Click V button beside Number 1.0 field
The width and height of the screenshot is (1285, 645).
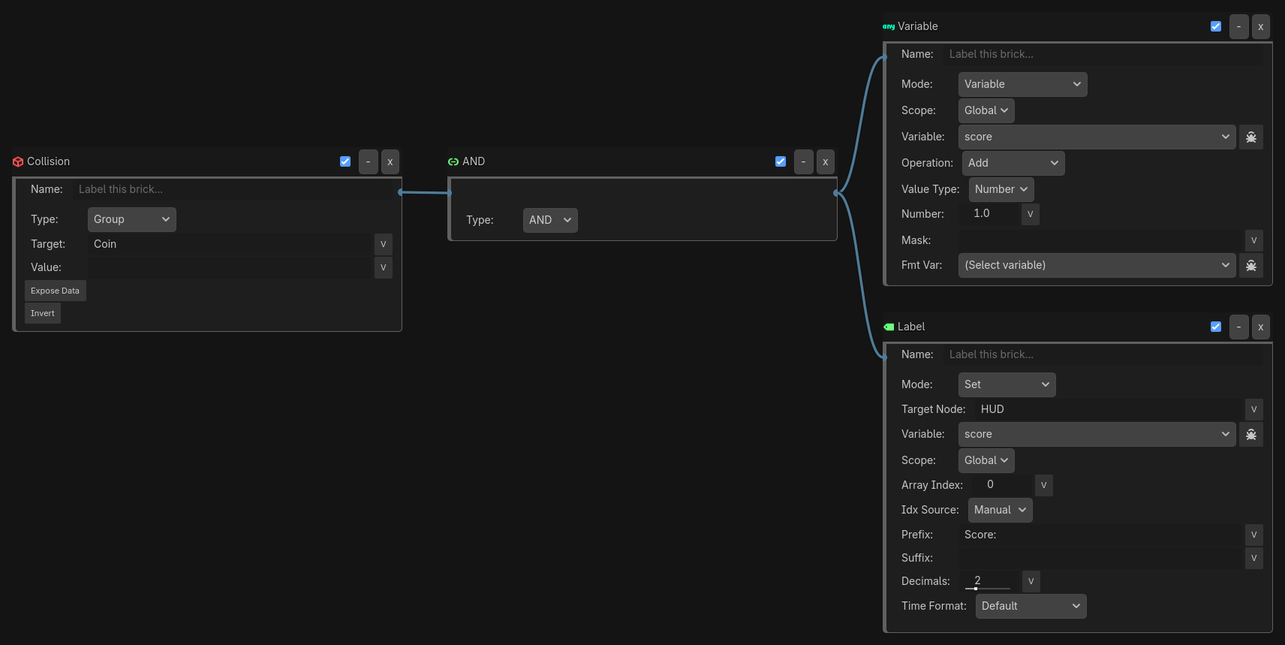(x=1031, y=214)
